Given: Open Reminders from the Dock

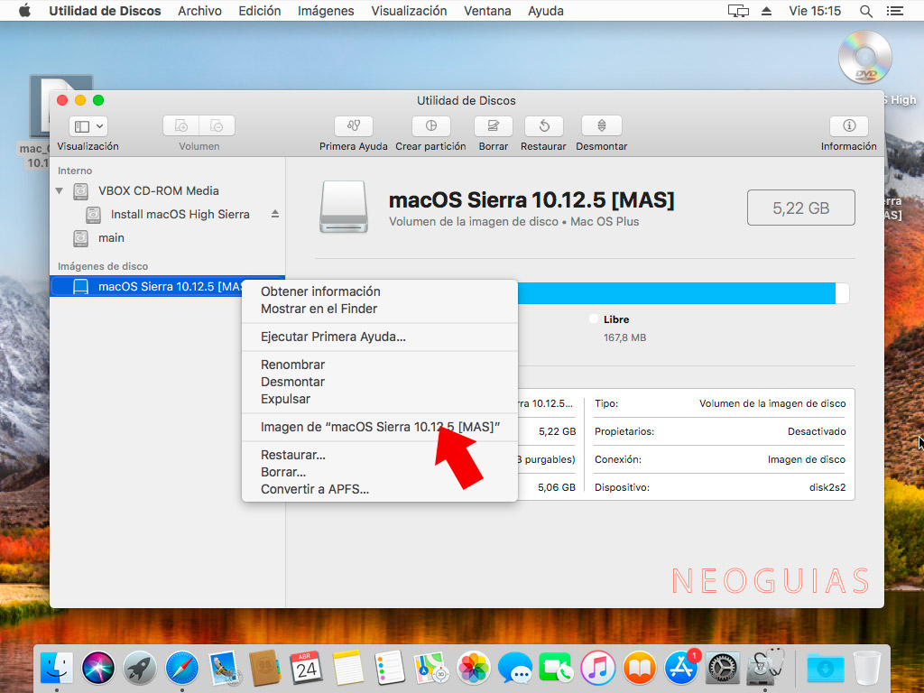Looking at the screenshot, I should click(x=390, y=669).
